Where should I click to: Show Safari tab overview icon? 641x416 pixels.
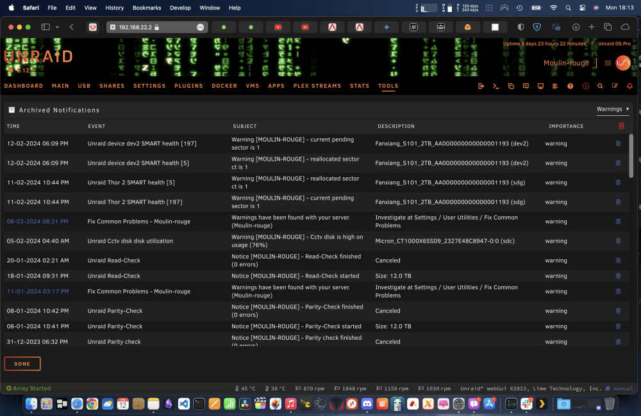tap(608, 27)
